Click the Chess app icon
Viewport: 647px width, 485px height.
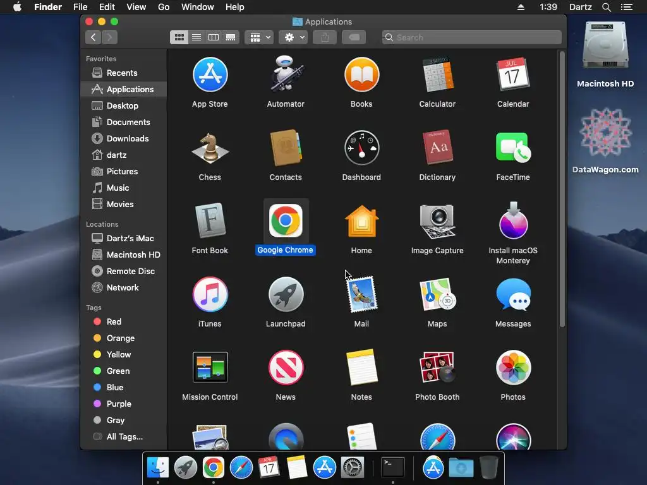pyautogui.click(x=210, y=148)
